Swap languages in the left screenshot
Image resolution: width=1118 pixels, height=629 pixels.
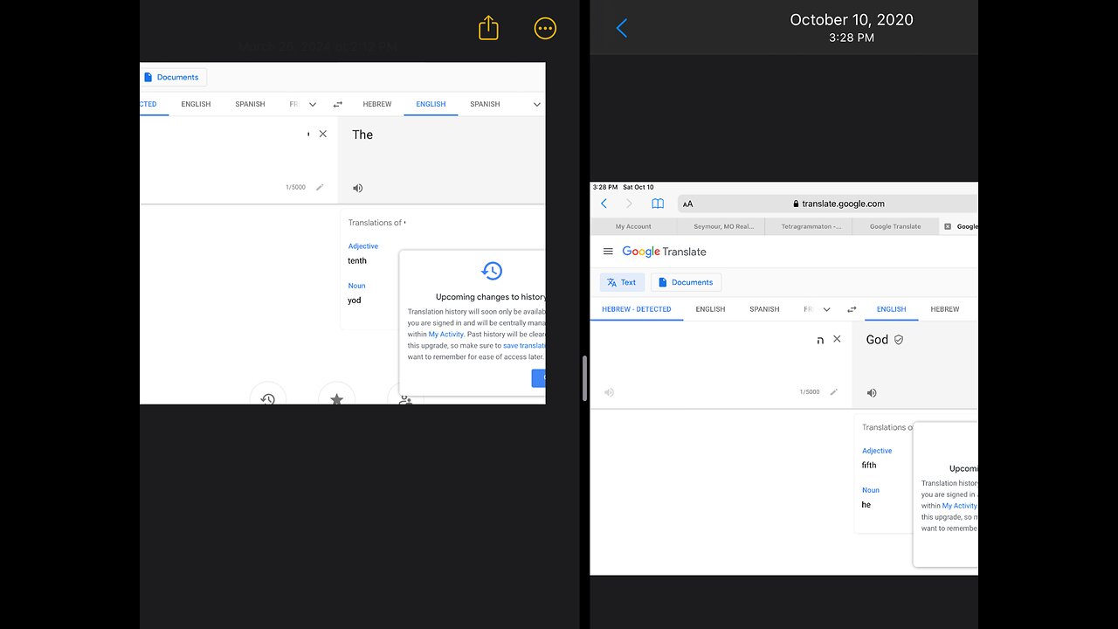[338, 104]
